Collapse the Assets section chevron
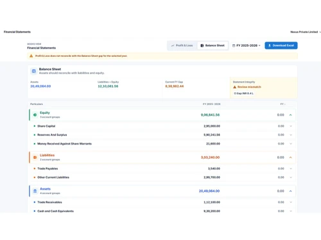The height and width of the screenshot is (240, 321). (290, 191)
